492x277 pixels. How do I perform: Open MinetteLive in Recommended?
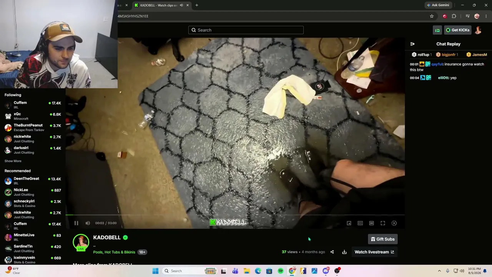click(x=33, y=237)
